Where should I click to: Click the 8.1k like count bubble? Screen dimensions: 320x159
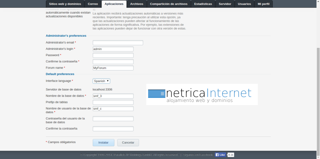(231, 155)
